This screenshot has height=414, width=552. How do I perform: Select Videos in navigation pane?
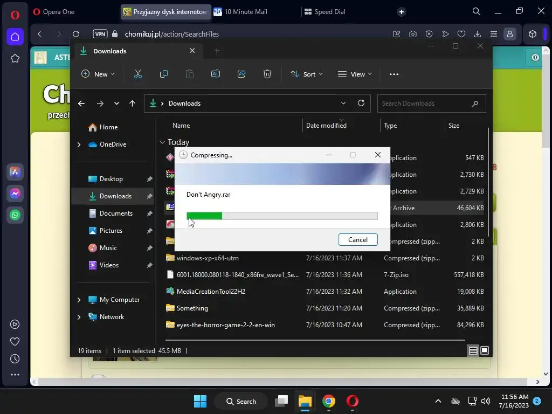pos(109,265)
